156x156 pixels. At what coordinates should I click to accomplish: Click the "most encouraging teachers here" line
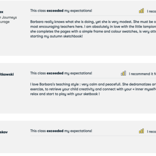pyautogui.click(x=93, y=27)
